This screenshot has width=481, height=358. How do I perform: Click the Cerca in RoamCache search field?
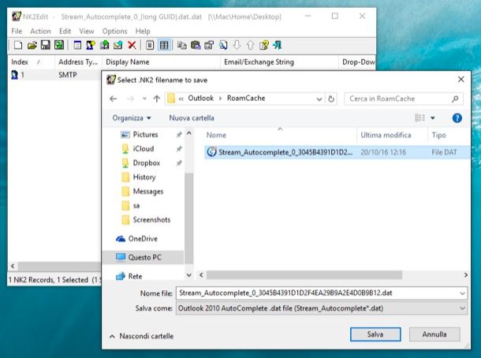(x=404, y=99)
